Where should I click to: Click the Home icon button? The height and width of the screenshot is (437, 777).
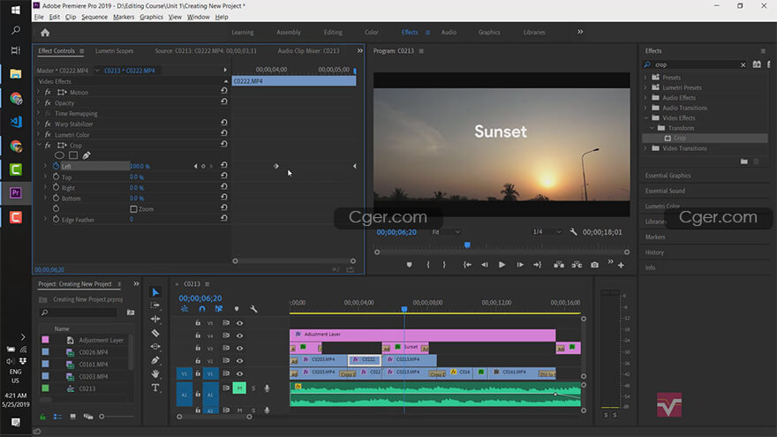(x=45, y=33)
